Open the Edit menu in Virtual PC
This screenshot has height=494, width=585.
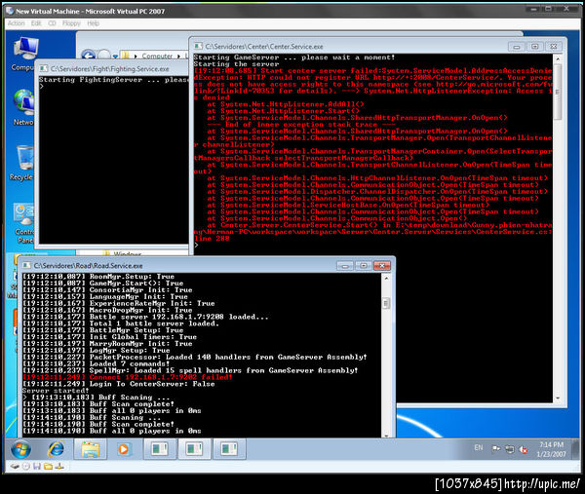pyautogui.click(x=36, y=23)
